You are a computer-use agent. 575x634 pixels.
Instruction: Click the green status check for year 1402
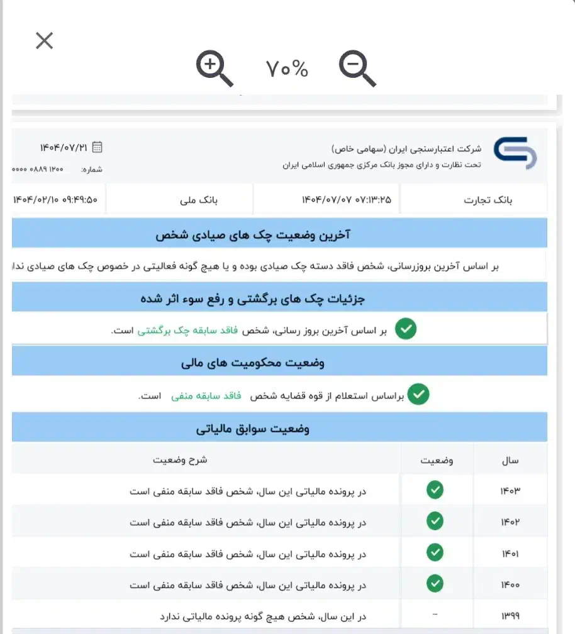435,521
